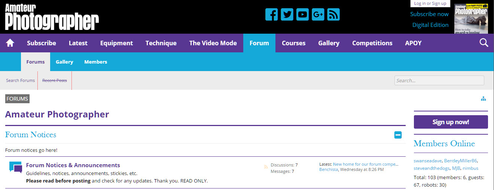Open swanseadave member profile
494x190 pixels.
pos(427,161)
